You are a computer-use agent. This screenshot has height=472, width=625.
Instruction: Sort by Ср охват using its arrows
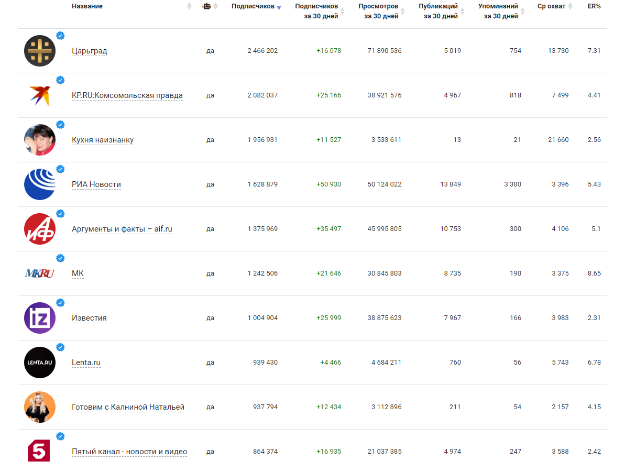point(571,6)
